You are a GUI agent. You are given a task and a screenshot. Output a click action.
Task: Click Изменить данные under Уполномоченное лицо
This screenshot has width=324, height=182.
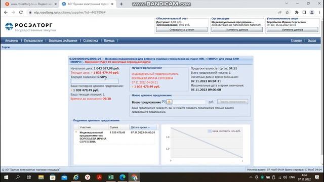click(x=293, y=30)
